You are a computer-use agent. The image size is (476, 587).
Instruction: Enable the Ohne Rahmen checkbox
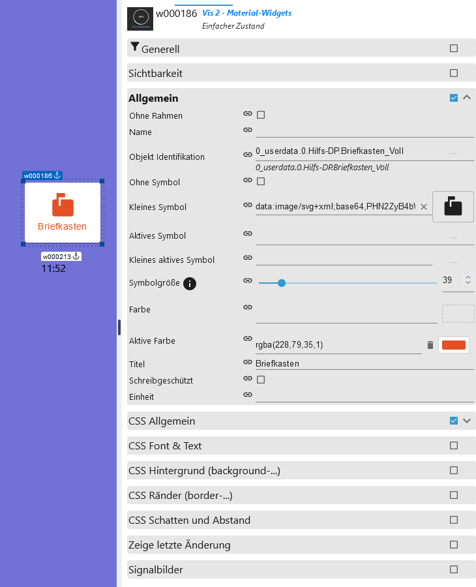coord(261,115)
